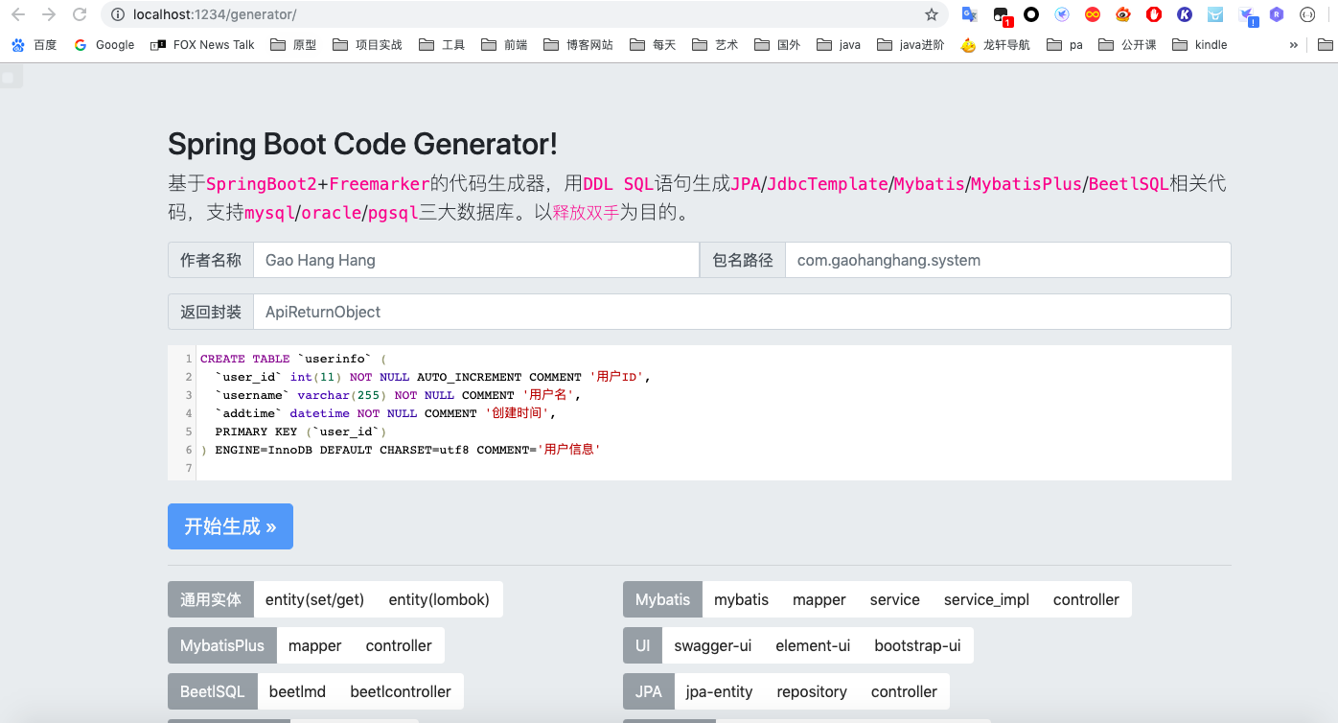Select the bootstrap-ui template
1338x723 pixels.
(917, 645)
